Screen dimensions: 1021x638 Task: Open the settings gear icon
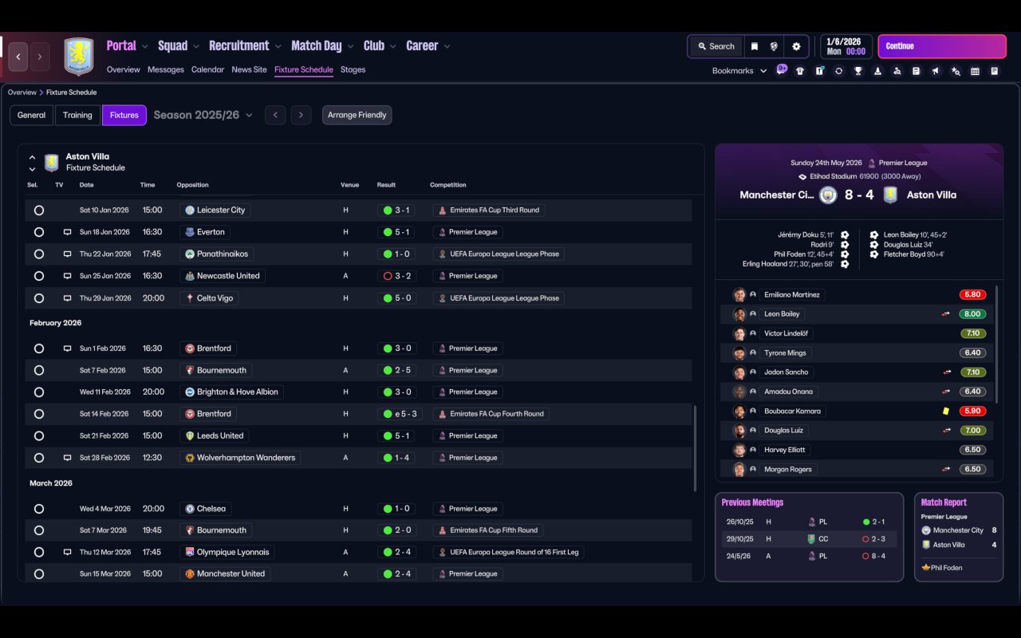tap(795, 46)
